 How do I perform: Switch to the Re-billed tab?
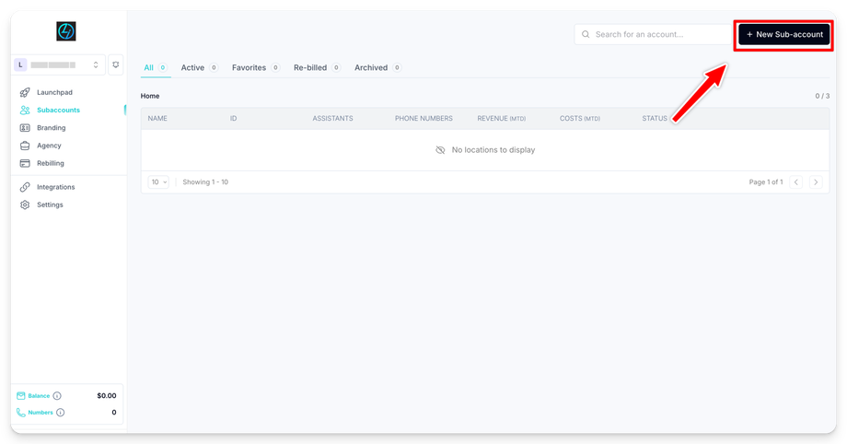(317, 67)
